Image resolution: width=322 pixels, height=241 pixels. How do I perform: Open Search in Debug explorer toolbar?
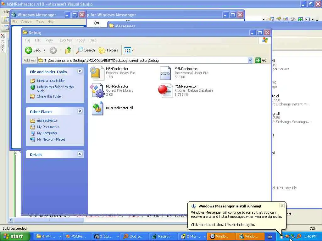[86, 50]
